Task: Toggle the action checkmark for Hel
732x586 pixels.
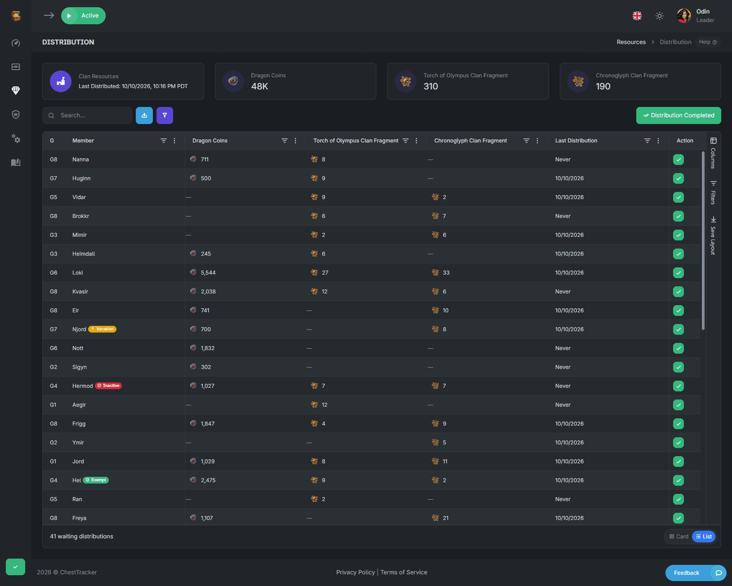Action: click(678, 480)
